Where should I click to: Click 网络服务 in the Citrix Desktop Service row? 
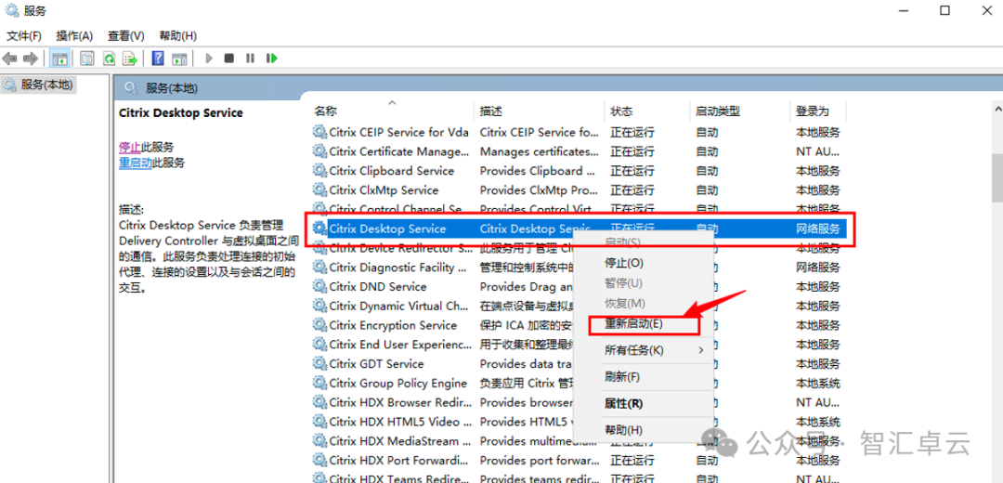[817, 228]
